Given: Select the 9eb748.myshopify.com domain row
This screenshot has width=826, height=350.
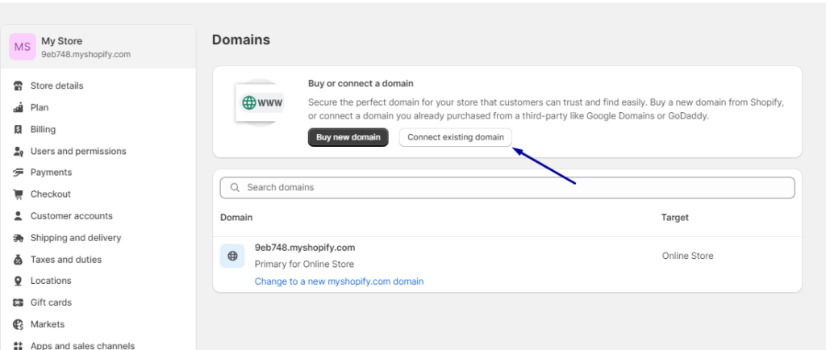Looking at the screenshot, I should (507, 265).
